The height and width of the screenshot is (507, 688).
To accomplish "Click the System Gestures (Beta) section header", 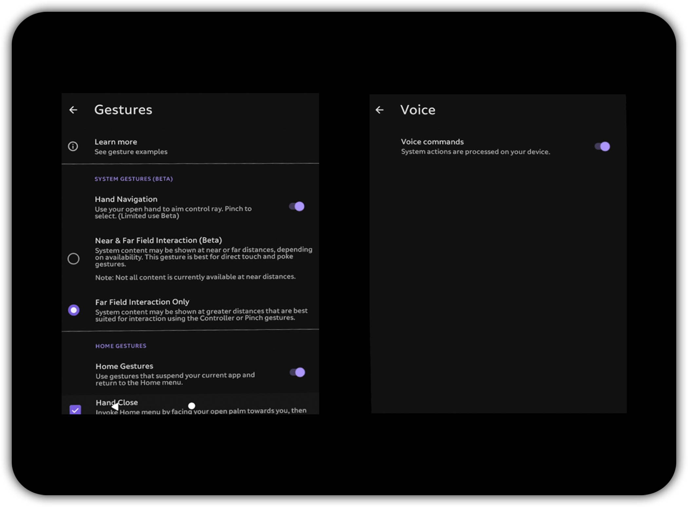I will [x=133, y=179].
